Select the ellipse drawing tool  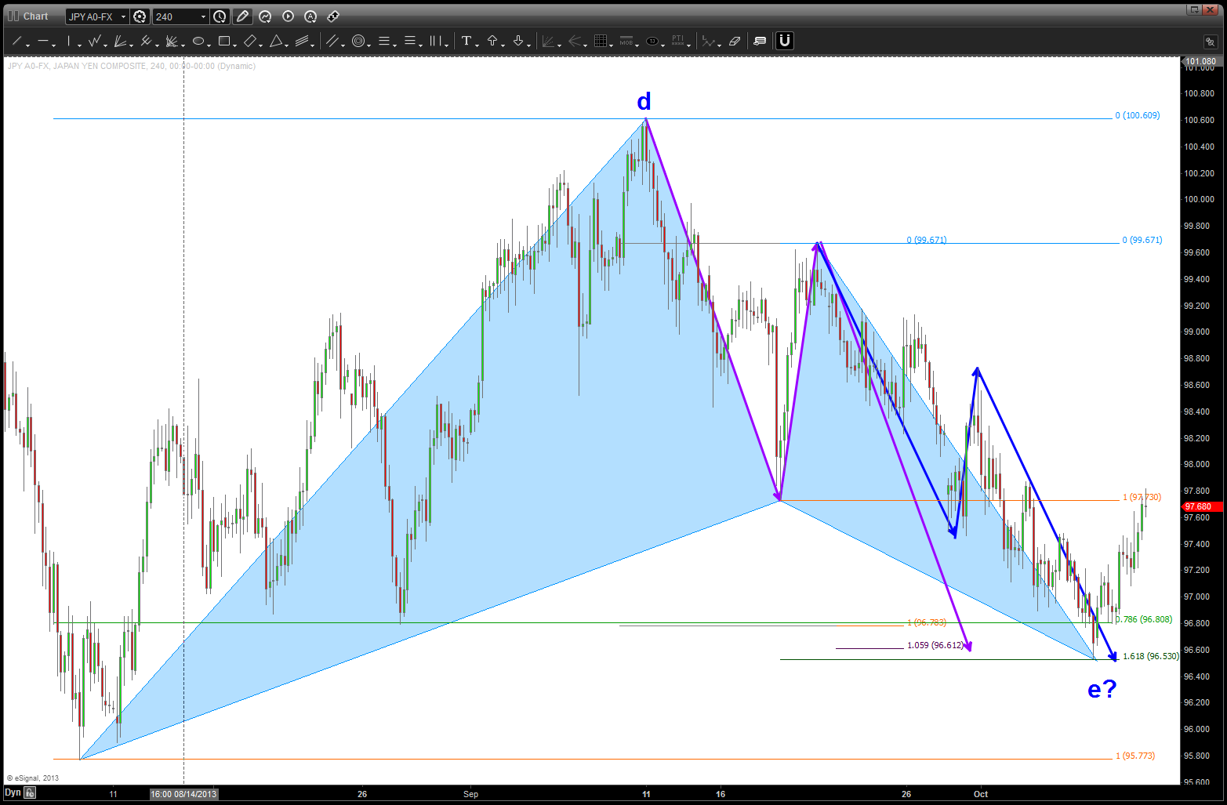(x=198, y=41)
